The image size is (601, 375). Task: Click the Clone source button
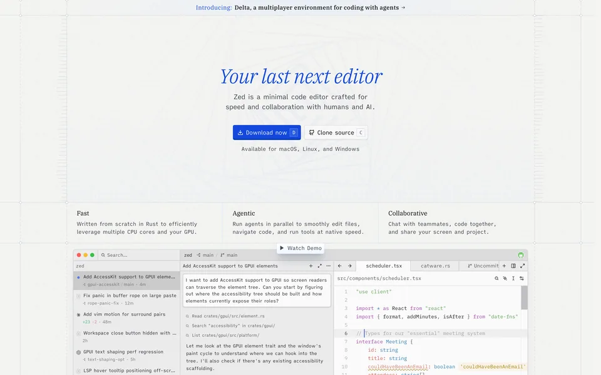coord(336,132)
